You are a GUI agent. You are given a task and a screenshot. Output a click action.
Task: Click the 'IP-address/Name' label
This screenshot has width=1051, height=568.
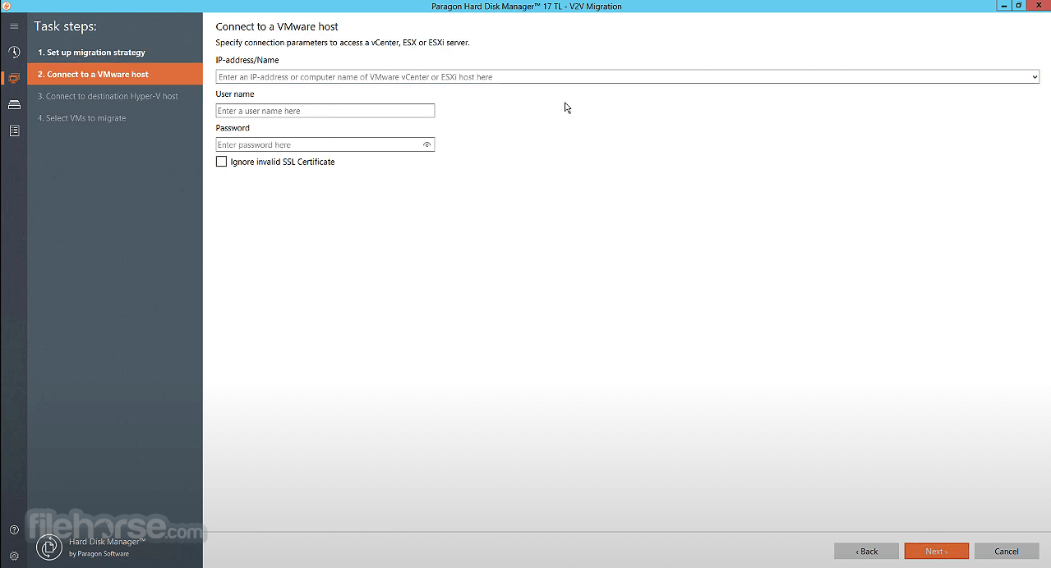(247, 60)
